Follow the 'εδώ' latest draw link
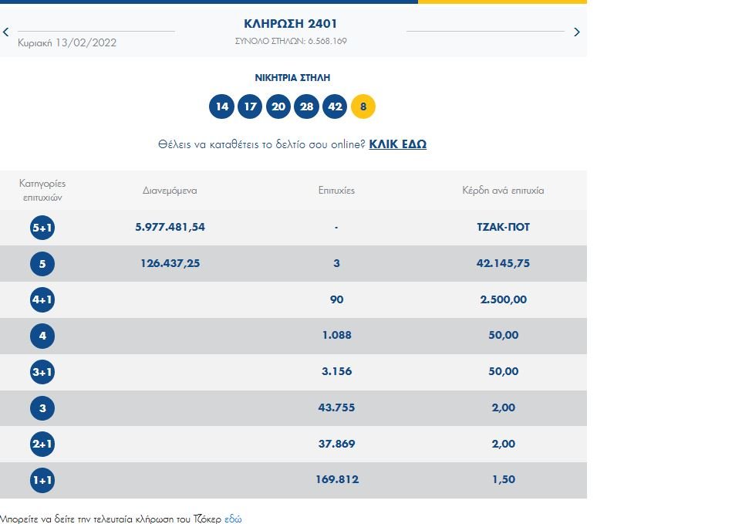The image size is (742, 524). click(x=233, y=519)
